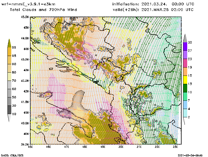Image resolution: width=208 pixels, height=157 pixels.
Task: Click the '42N' latitude axis label
Action: coord(26,91)
